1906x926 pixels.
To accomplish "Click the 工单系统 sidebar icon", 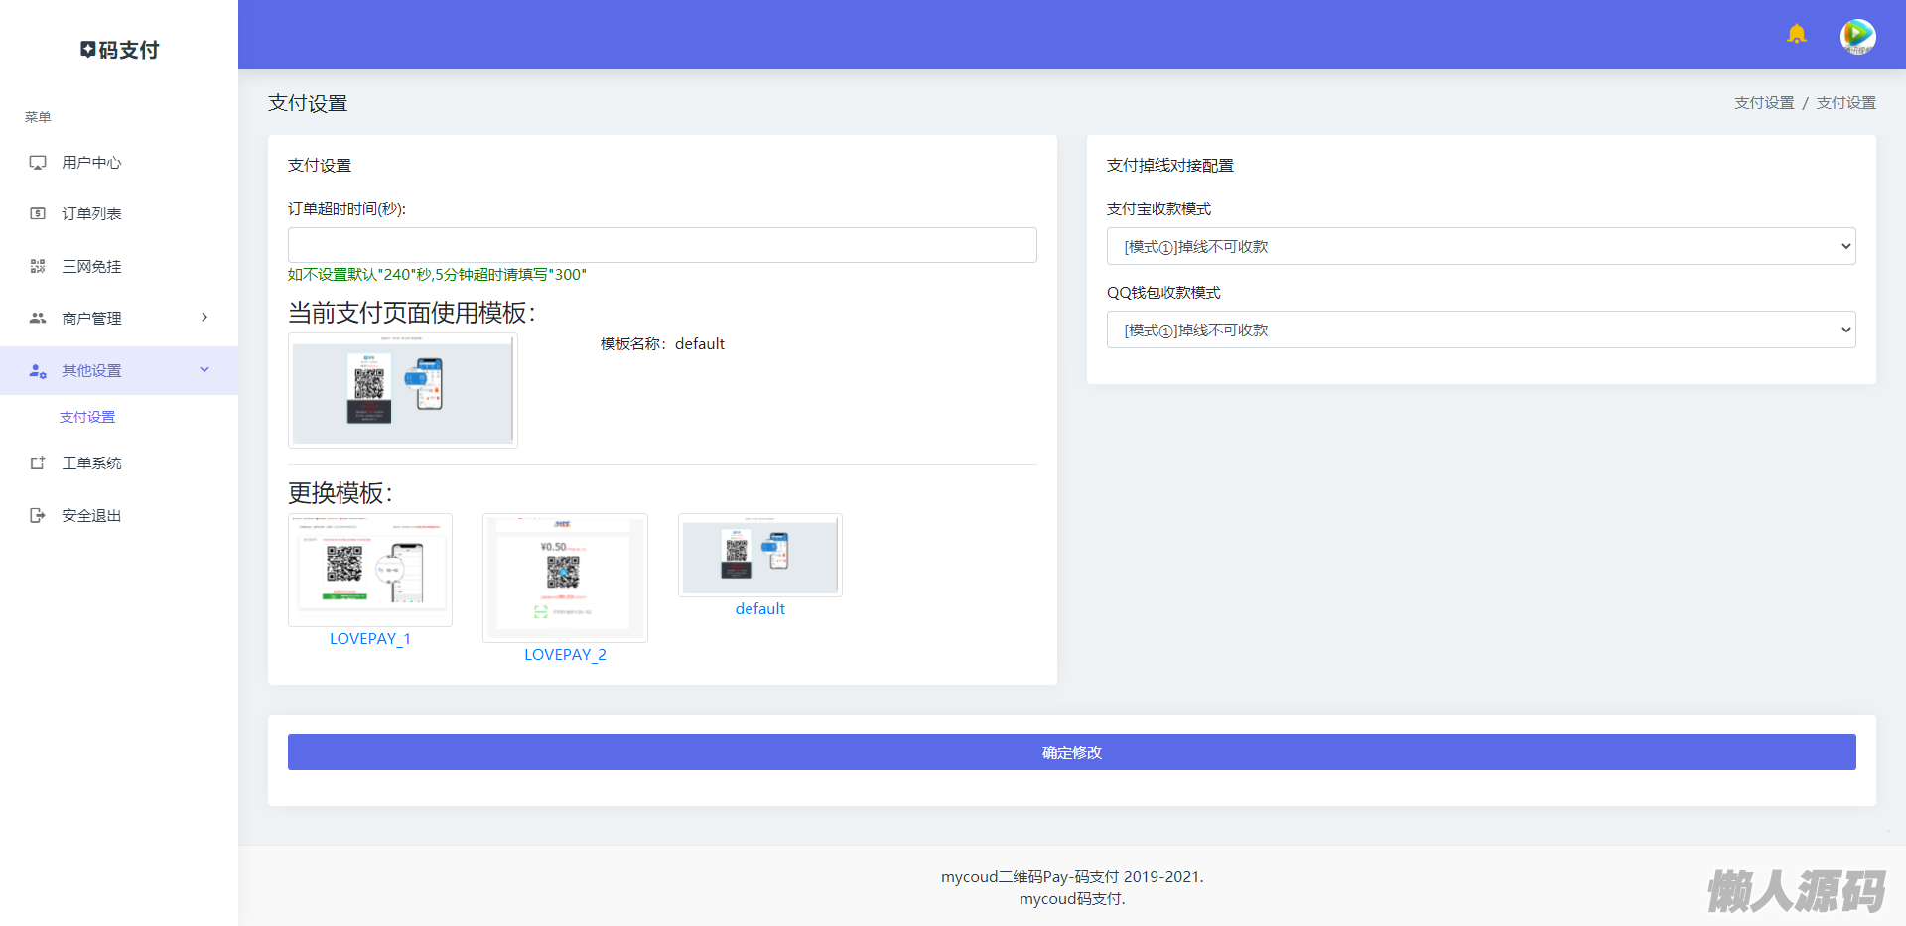I will tap(38, 463).
